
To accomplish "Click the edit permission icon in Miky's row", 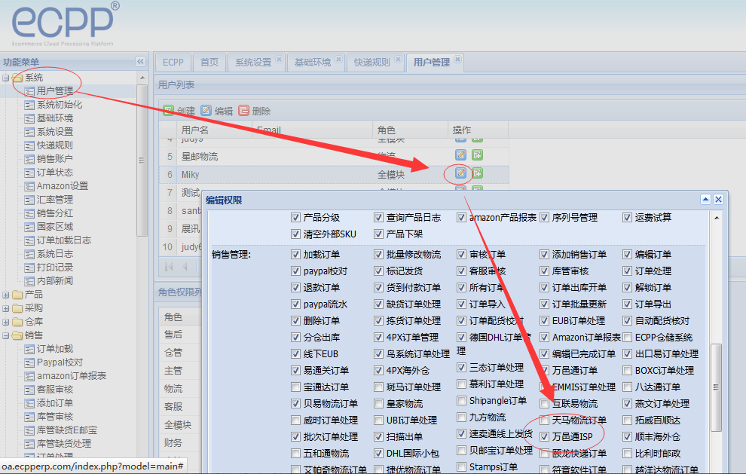I will coord(460,174).
